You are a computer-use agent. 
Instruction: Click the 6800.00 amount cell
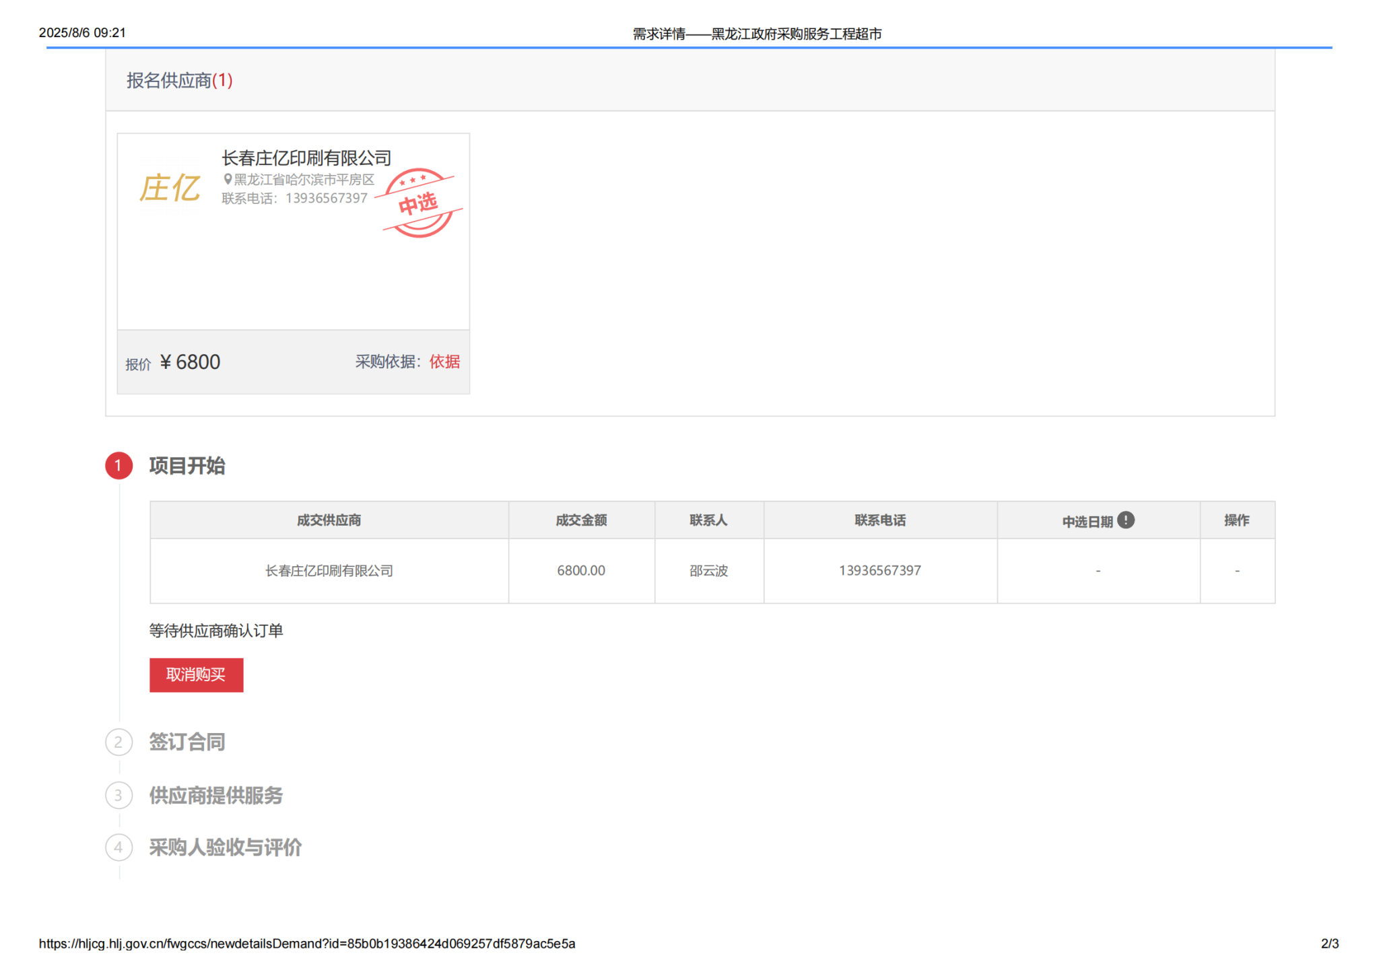[580, 571]
